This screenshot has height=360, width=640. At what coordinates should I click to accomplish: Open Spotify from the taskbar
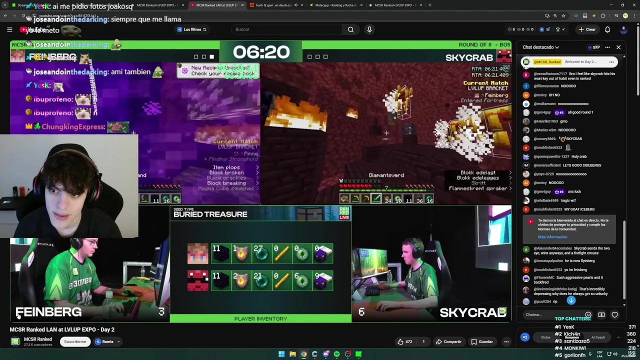pos(336,354)
